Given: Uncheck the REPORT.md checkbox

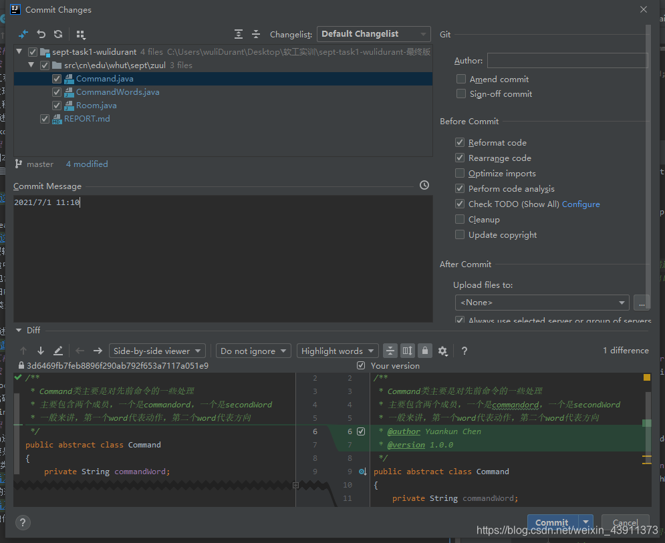Looking at the screenshot, I should click(x=45, y=119).
